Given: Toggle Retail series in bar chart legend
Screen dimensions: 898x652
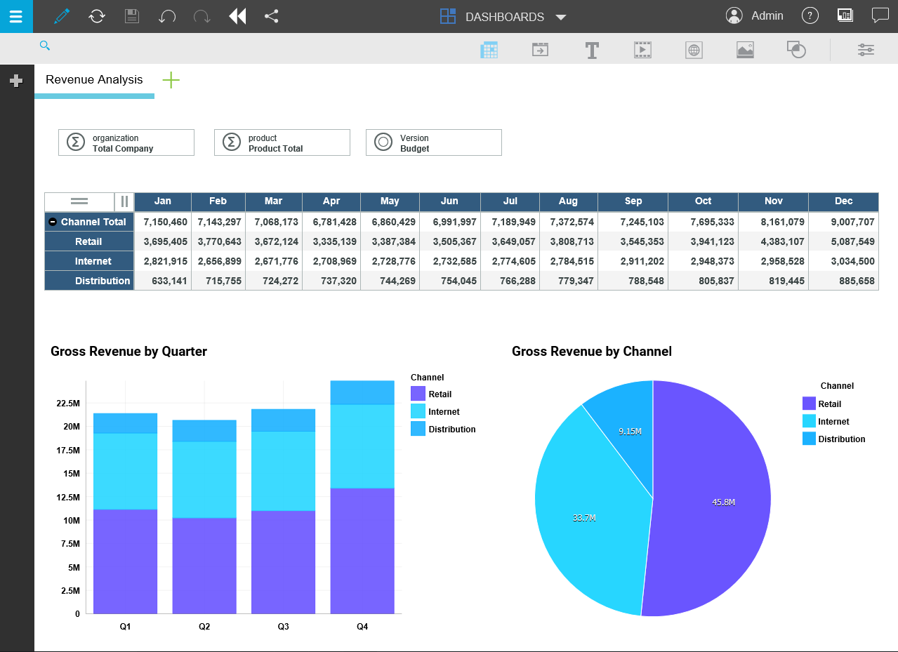Looking at the screenshot, I should (x=440, y=394).
